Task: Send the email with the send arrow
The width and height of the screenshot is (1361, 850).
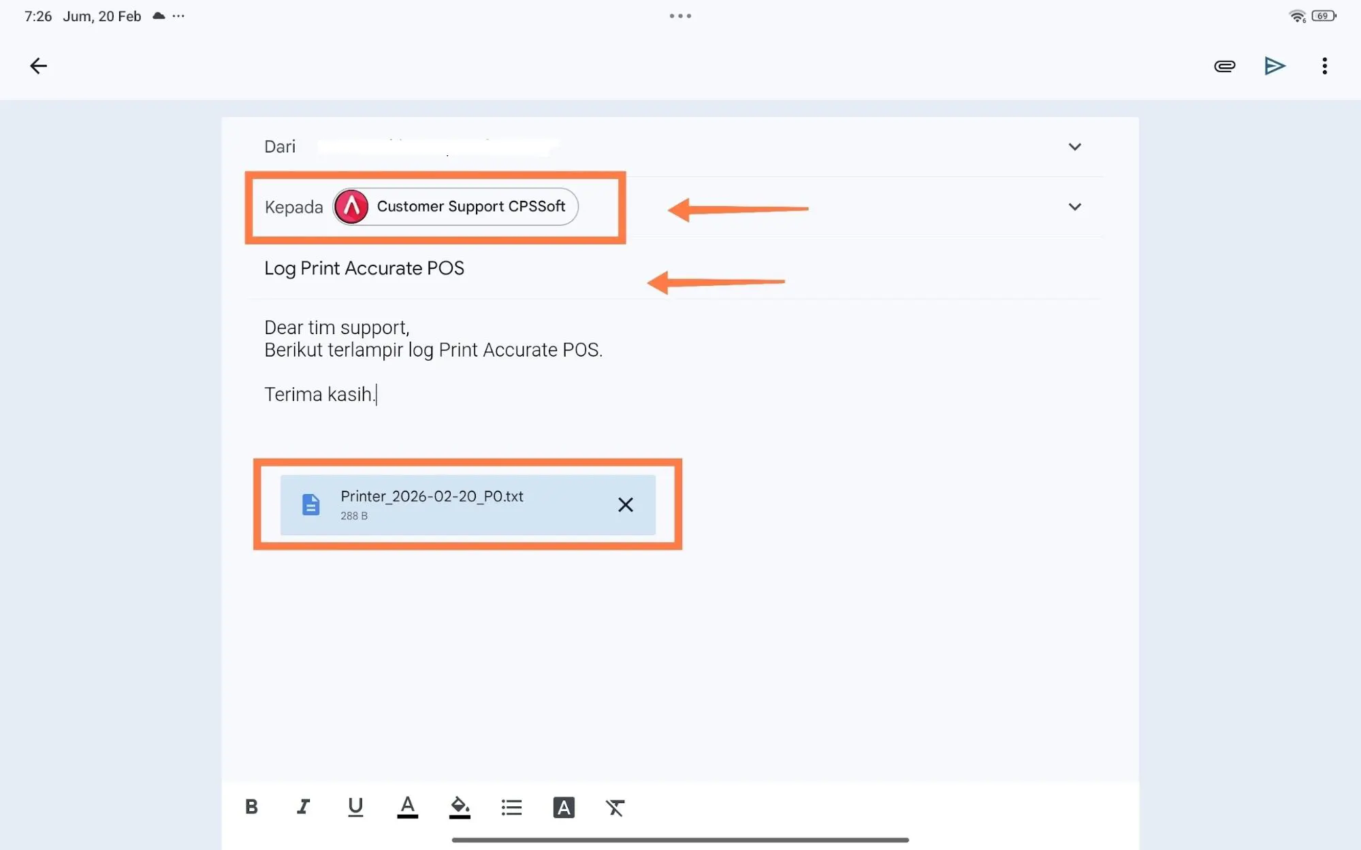Action: click(1275, 66)
